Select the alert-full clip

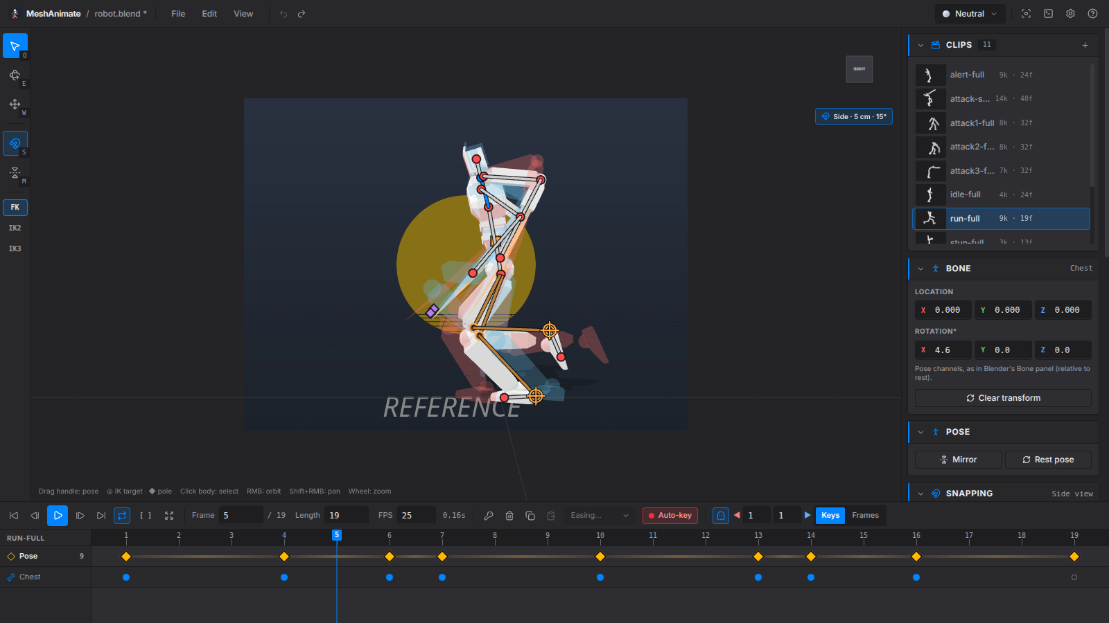(1002, 75)
